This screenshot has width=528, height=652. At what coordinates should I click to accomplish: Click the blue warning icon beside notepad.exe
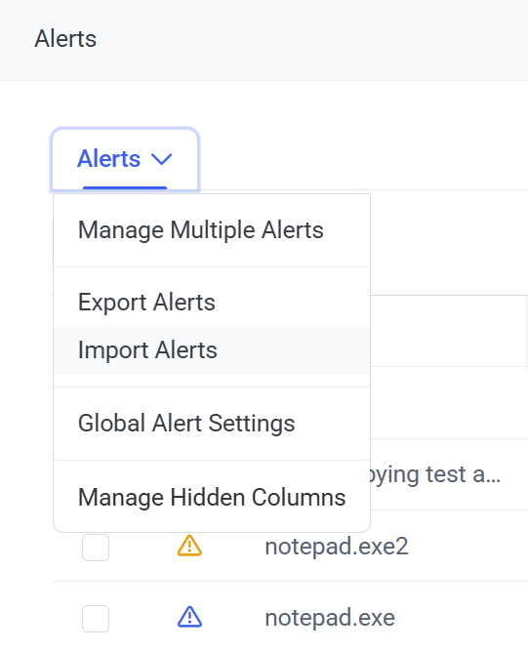click(189, 617)
